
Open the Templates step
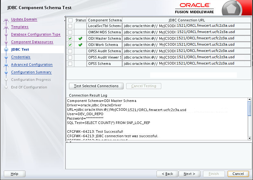click(x=20, y=27)
